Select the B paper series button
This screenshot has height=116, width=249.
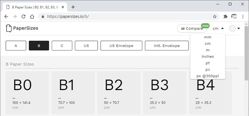click(39, 46)
